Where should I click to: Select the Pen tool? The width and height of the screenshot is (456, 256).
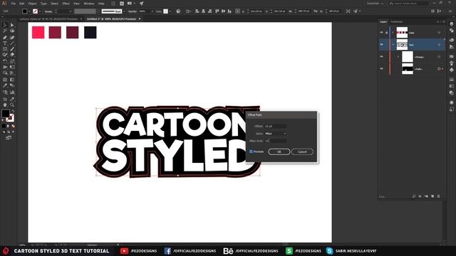(5, 38)
